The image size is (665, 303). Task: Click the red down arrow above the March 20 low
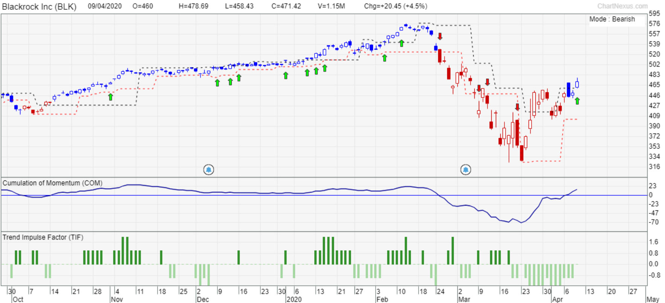(517, 107)
